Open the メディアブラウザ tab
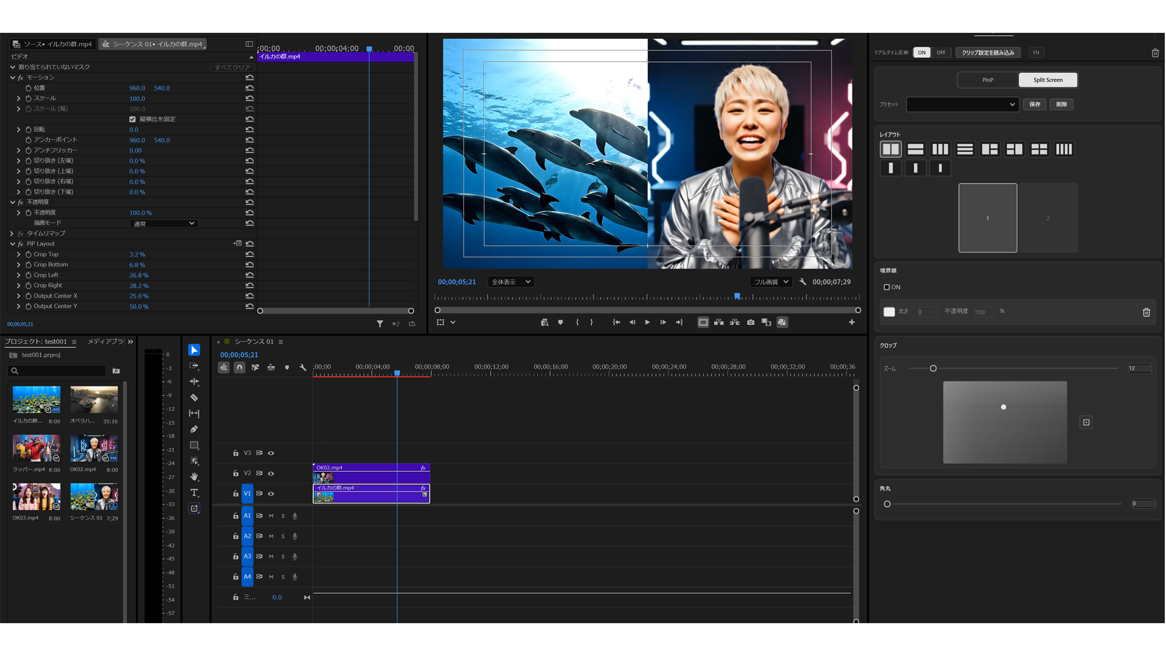Viewport: 1166px width, 656px height. click(x=106, y=342)
